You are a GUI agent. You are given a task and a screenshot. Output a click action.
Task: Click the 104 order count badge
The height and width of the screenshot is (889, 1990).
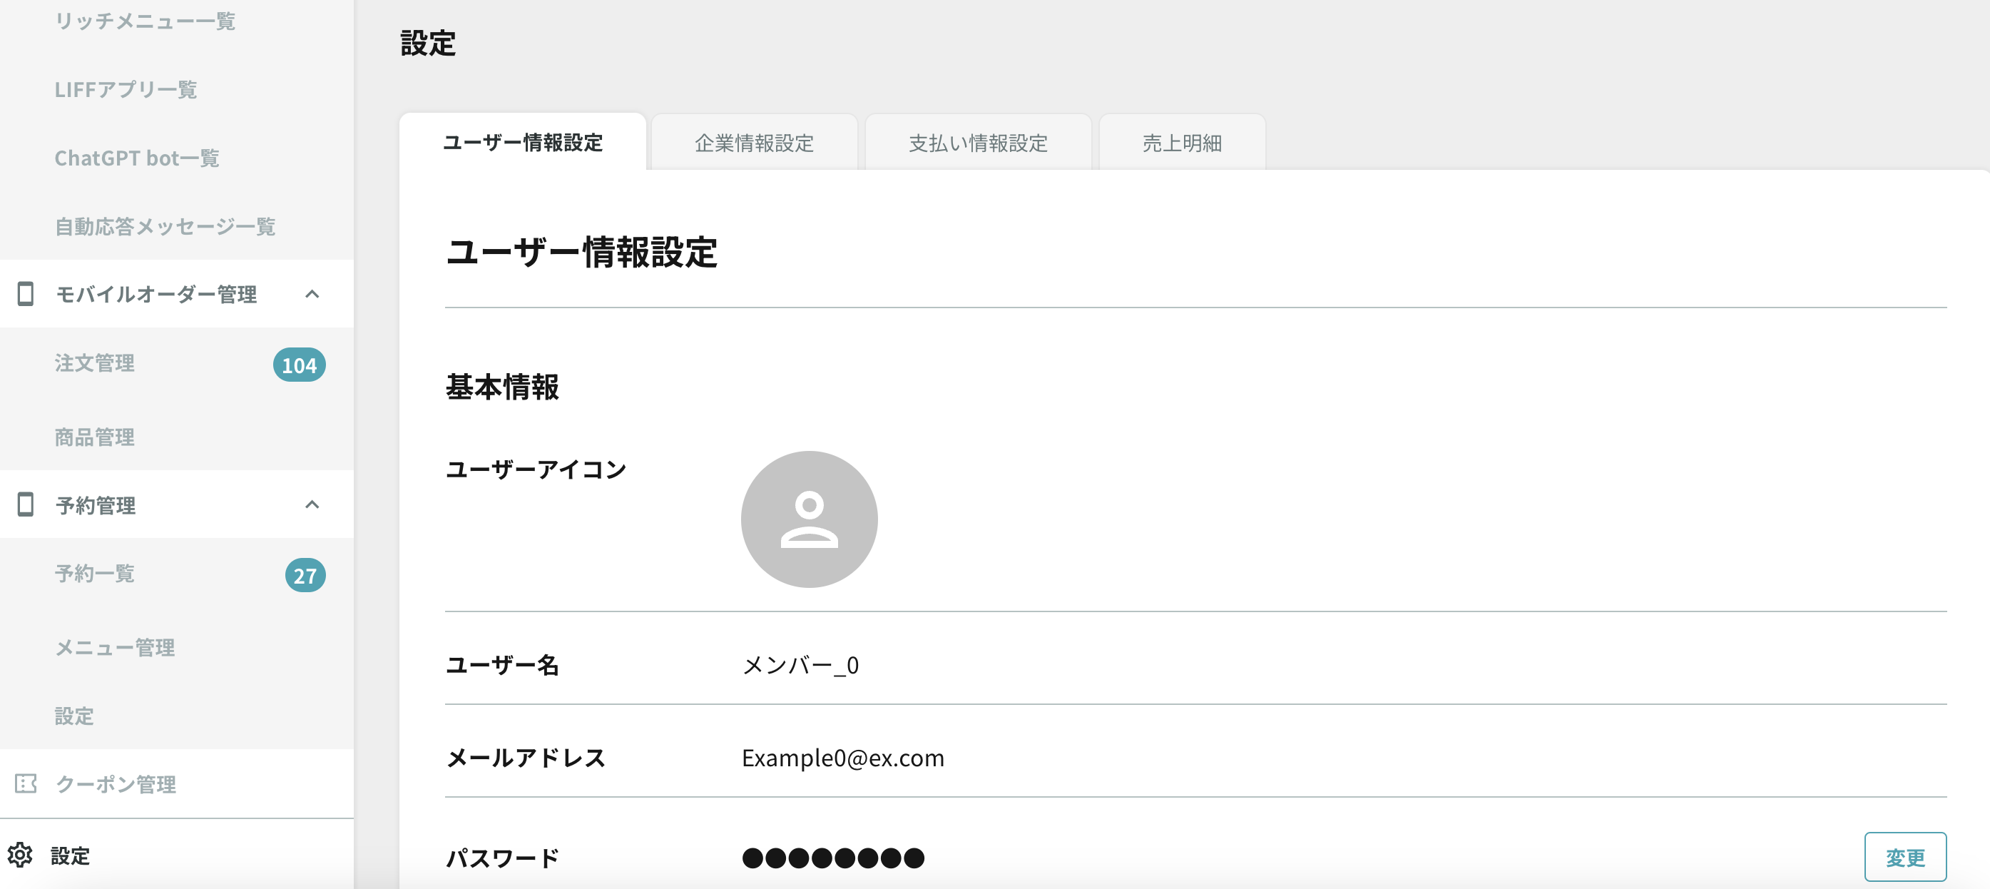[x=299, y=365]
